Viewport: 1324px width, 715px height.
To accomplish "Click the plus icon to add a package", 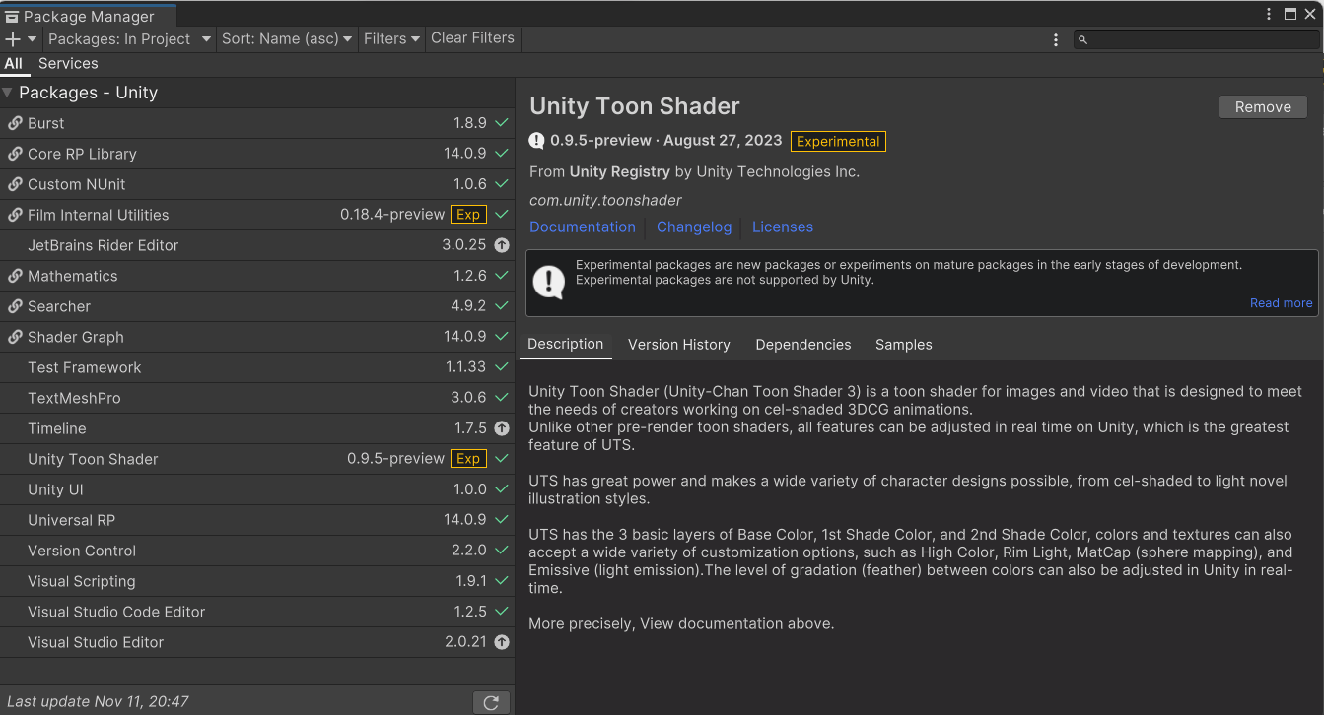I will click(x=12, y=39).
